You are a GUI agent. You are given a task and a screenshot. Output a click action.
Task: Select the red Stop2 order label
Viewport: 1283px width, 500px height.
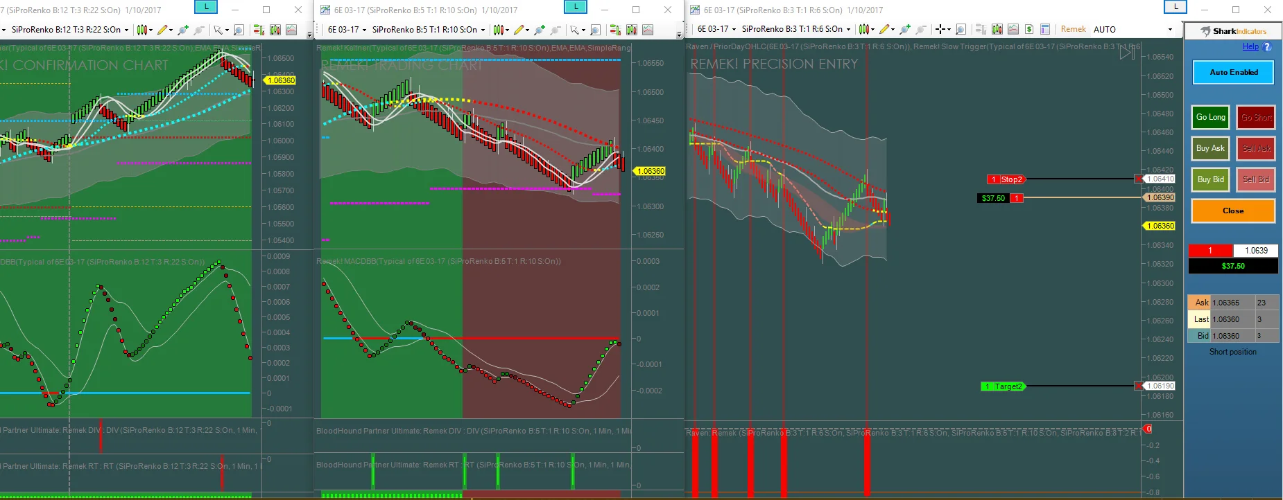click(x=1006, y=179)
